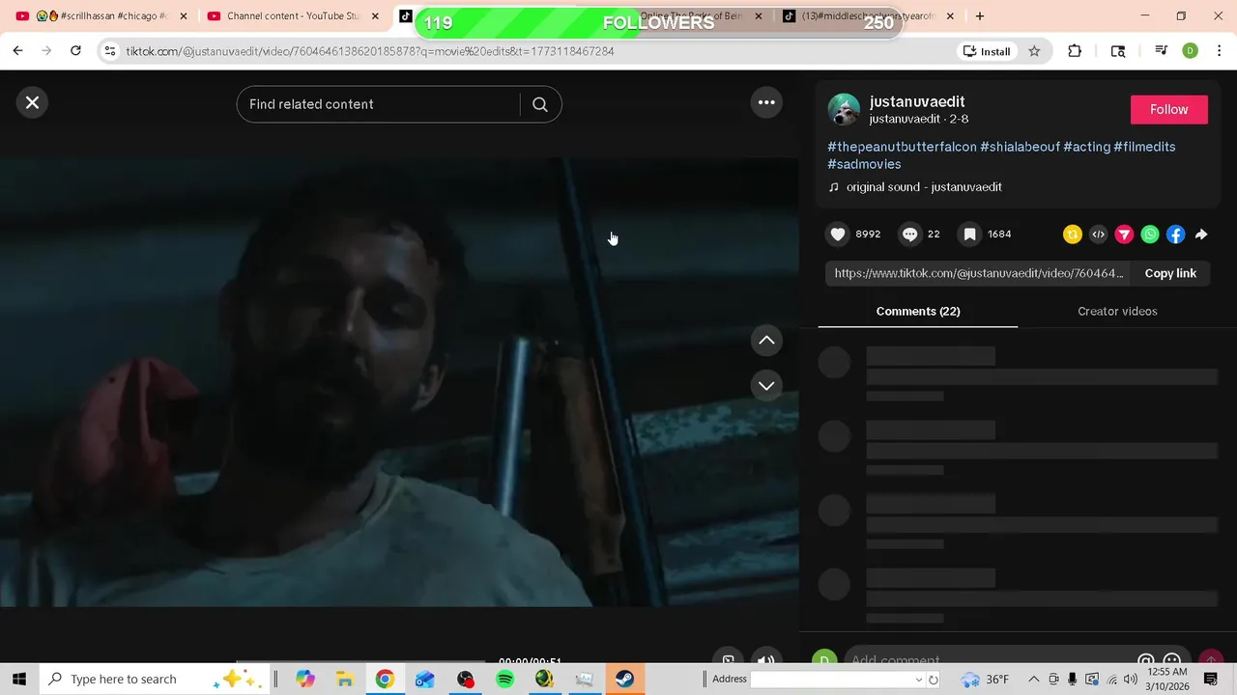
Task: Get the embed code icon
Action: pos(1098,235)
